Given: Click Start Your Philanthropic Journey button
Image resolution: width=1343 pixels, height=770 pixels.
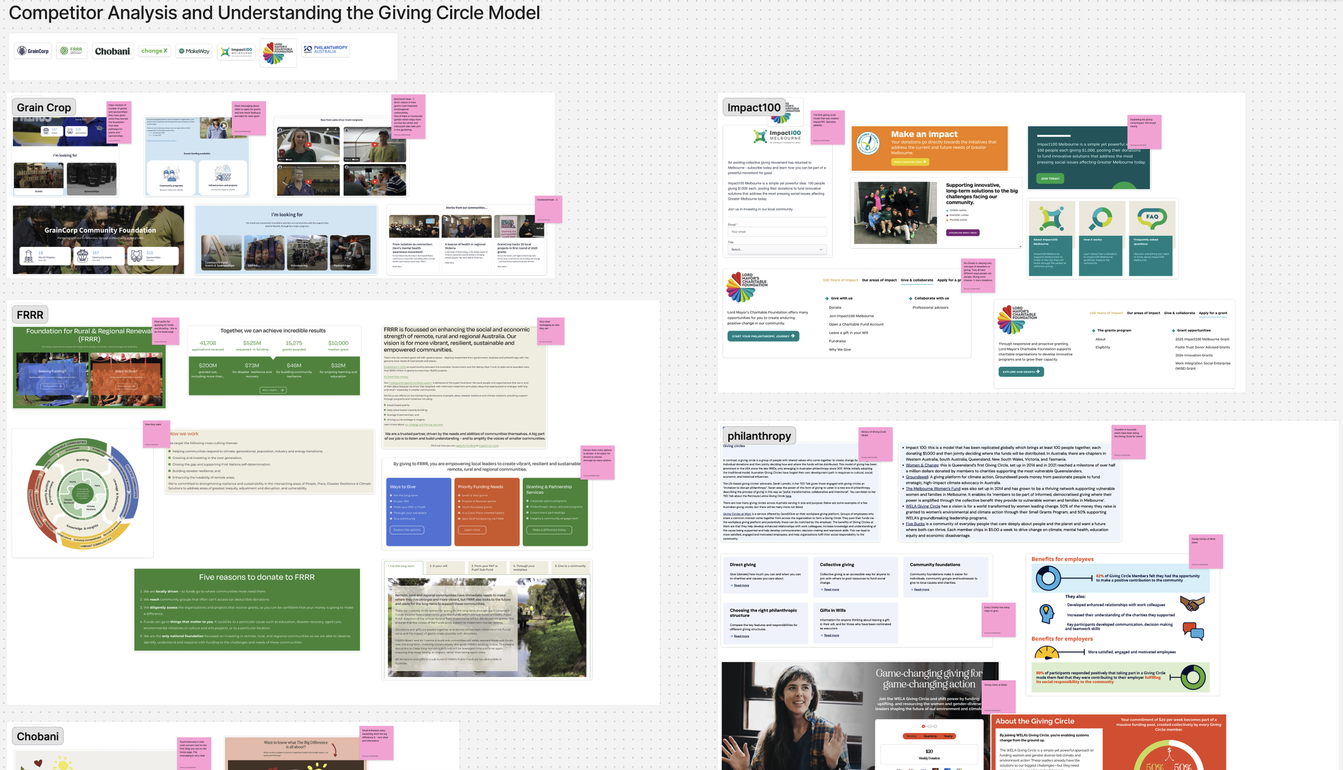Looking at the screenshot, I should (x=763, y=336).
